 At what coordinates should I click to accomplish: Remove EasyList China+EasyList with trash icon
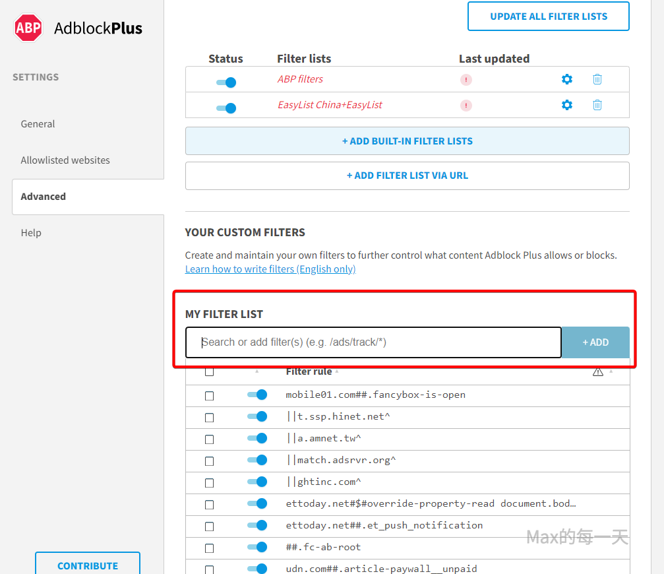point(597,105)
